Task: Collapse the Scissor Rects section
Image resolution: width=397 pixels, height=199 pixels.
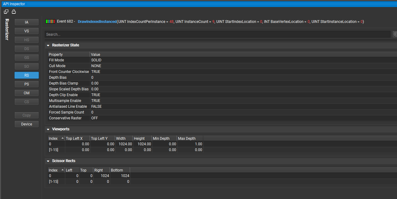Action: (48, 161)
